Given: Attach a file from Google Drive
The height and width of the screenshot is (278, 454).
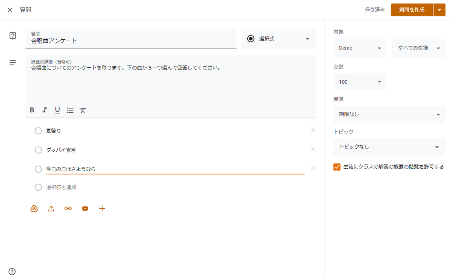Looking at the screenshot, I should [34, 208].
